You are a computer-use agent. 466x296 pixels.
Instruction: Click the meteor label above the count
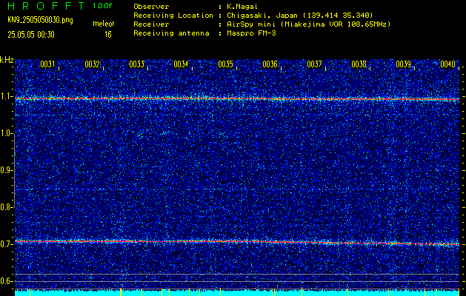coord(104,24)
